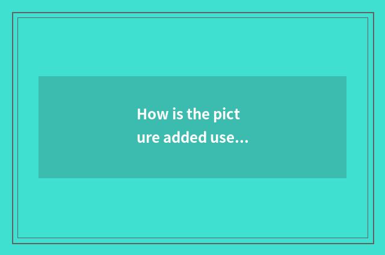Click the outer dark frame border line
The height and width of the screenshot is (255, 385).
[192, 13]
